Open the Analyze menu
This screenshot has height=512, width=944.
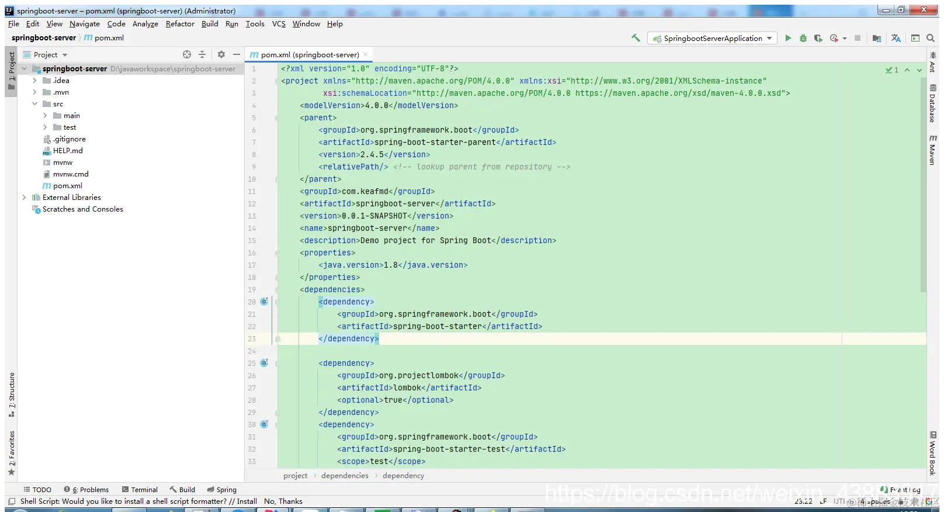point(145,24)
